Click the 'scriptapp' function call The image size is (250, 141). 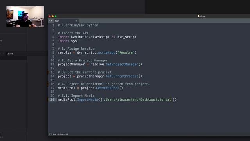[x=107, y=52]
